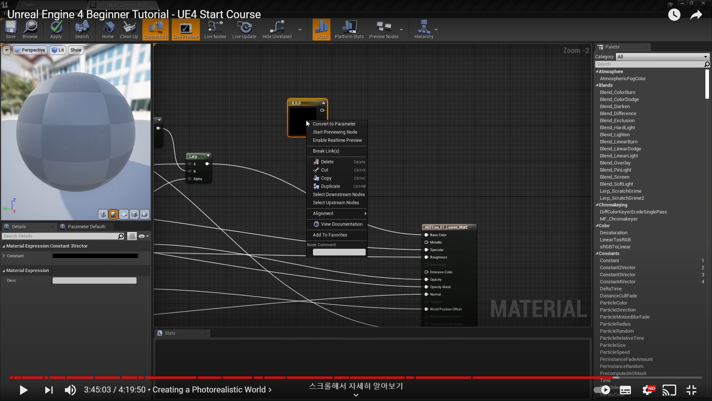Screen dimensions: 712x401
Task: Collapse the Blends palette category
Action: click(x=597, y=85)
